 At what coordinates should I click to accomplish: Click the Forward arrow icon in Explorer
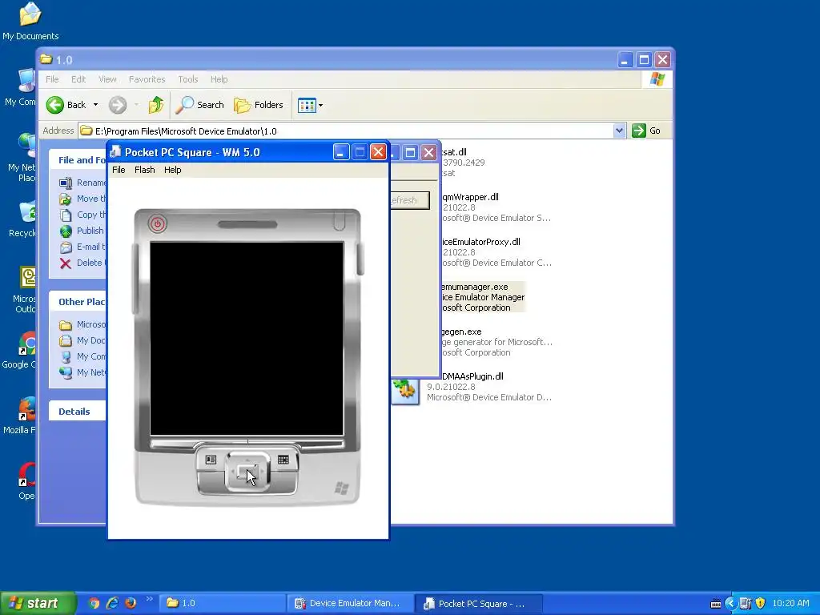tap(118, 105)
